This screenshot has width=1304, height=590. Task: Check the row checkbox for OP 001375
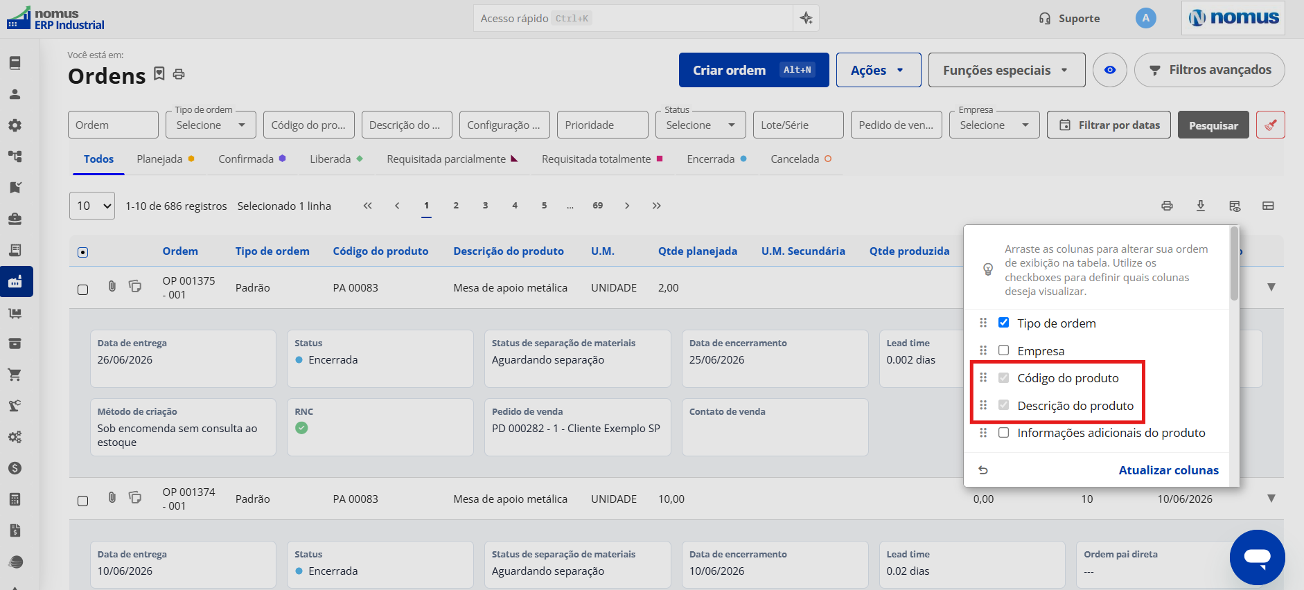click(83, 289)
